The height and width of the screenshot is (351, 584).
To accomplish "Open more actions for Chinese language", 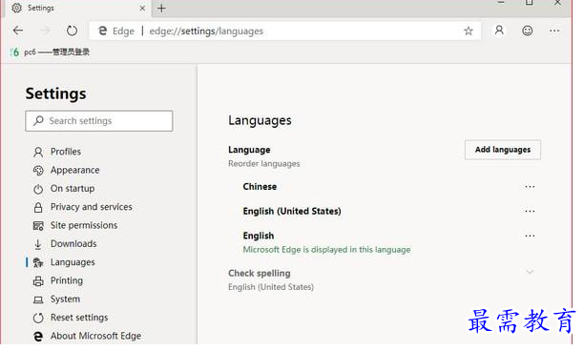I will tap(530, 187).
